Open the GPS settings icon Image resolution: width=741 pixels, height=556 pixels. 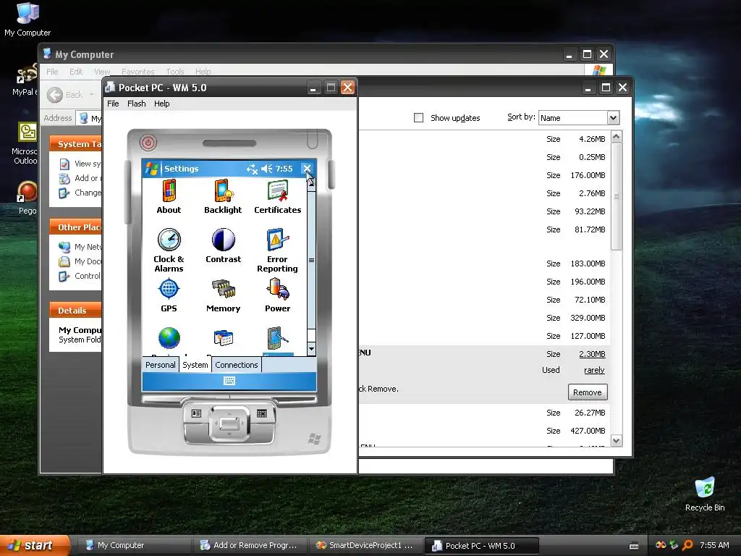(169, 295)
